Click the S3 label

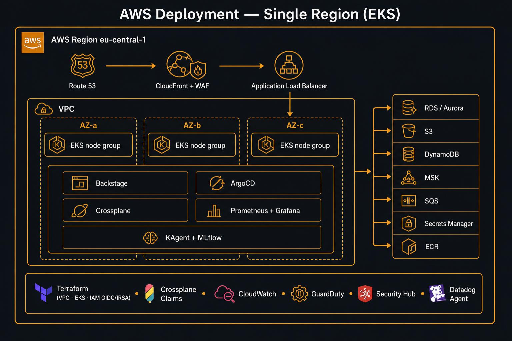coord(429,132)
